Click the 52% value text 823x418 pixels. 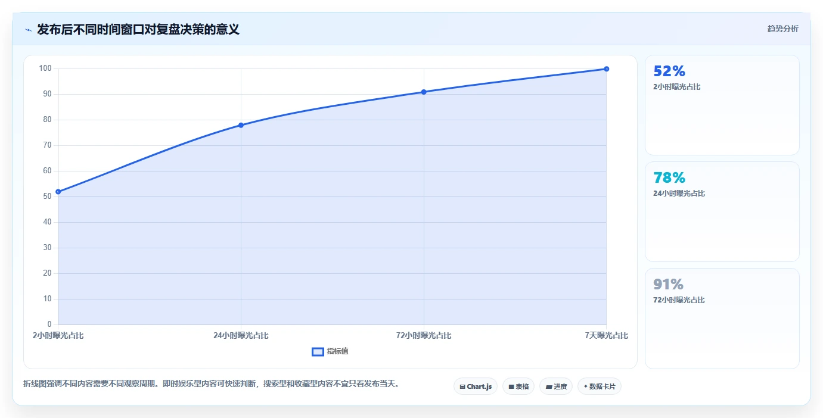[669, 71]
